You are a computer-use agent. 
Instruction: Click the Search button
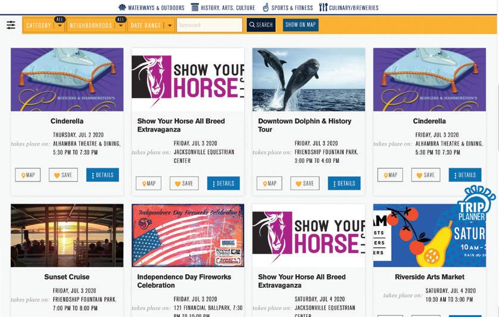[x=261, y=25]
